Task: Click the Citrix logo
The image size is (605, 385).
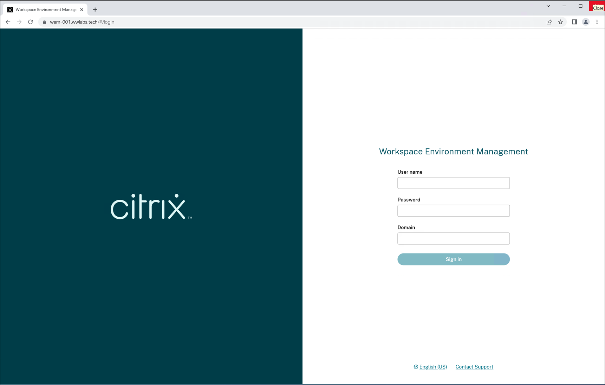Action: click(x=151, y=206)
